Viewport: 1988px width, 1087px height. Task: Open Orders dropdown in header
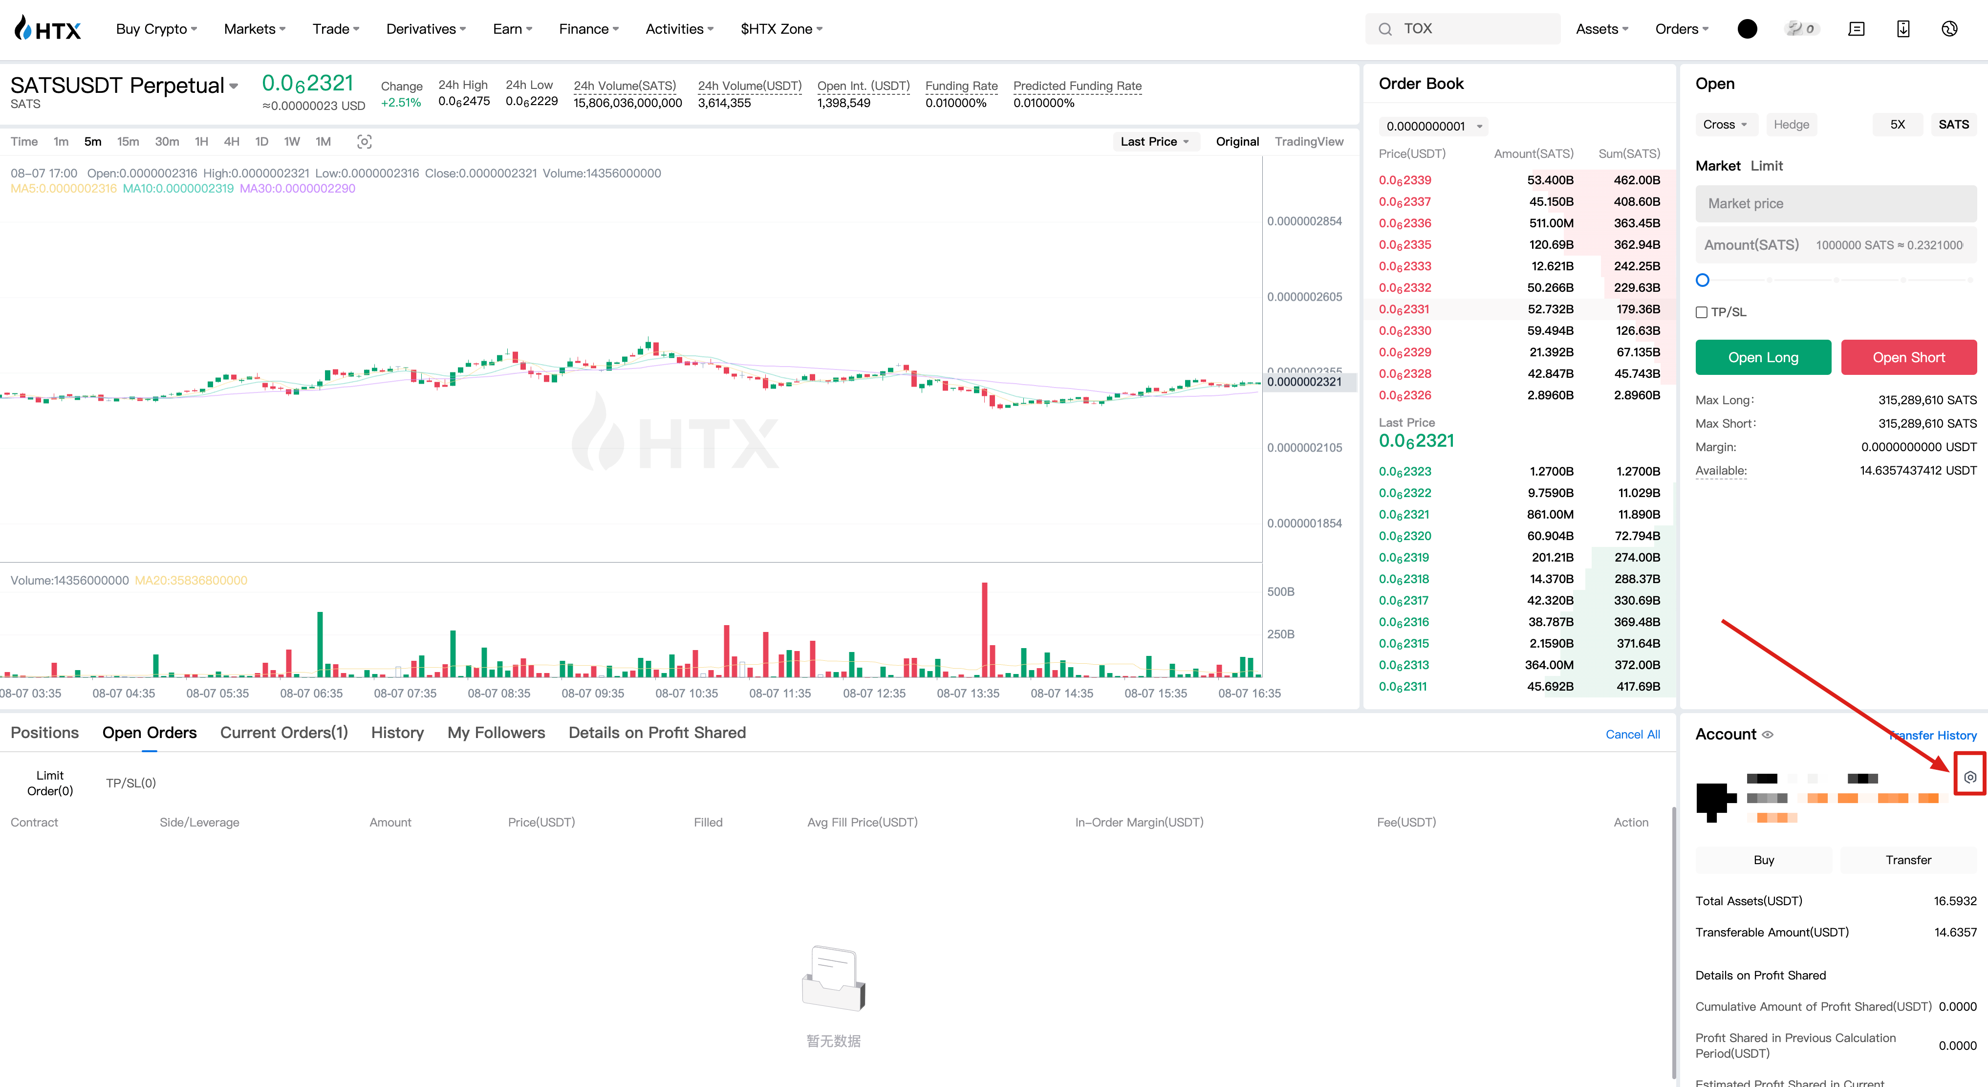click(x=1682, y=29)
